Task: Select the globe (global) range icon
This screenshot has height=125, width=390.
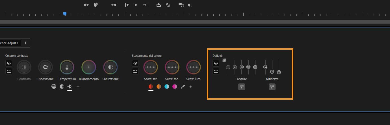Action: [x=54, y=87]
